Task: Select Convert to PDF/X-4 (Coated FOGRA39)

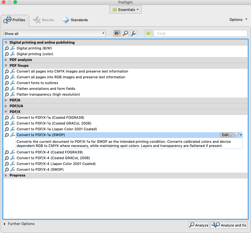Action: point(50,152)
